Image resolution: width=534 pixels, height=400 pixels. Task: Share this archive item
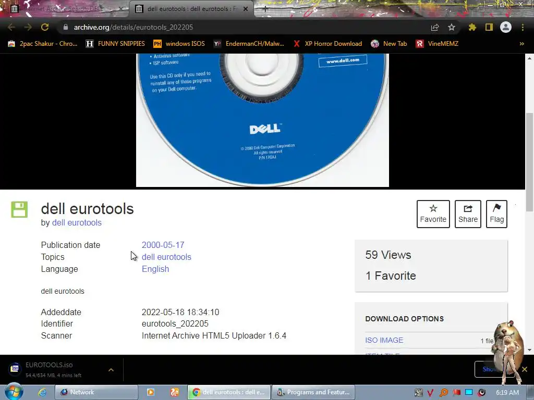click(468, 214)
